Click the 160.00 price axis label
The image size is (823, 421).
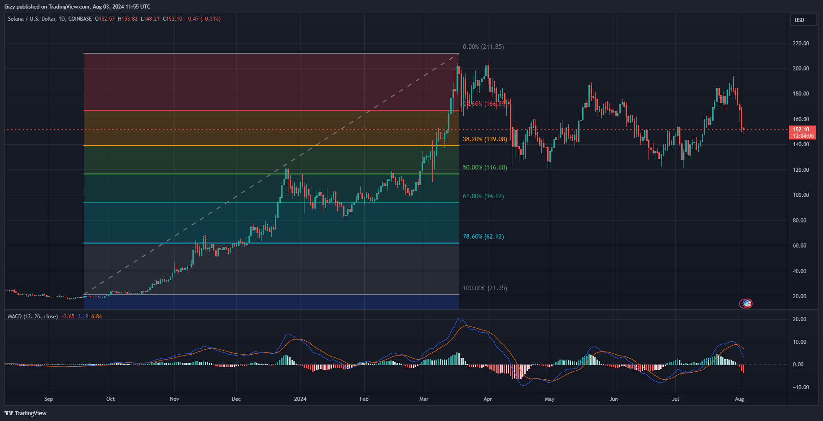pos(801,119)
